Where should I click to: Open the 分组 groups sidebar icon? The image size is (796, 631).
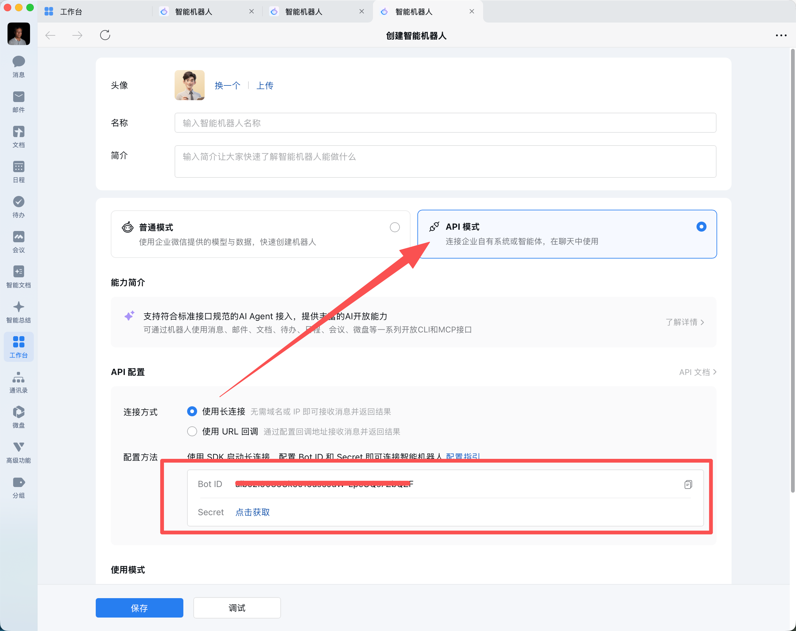(18, 487)
